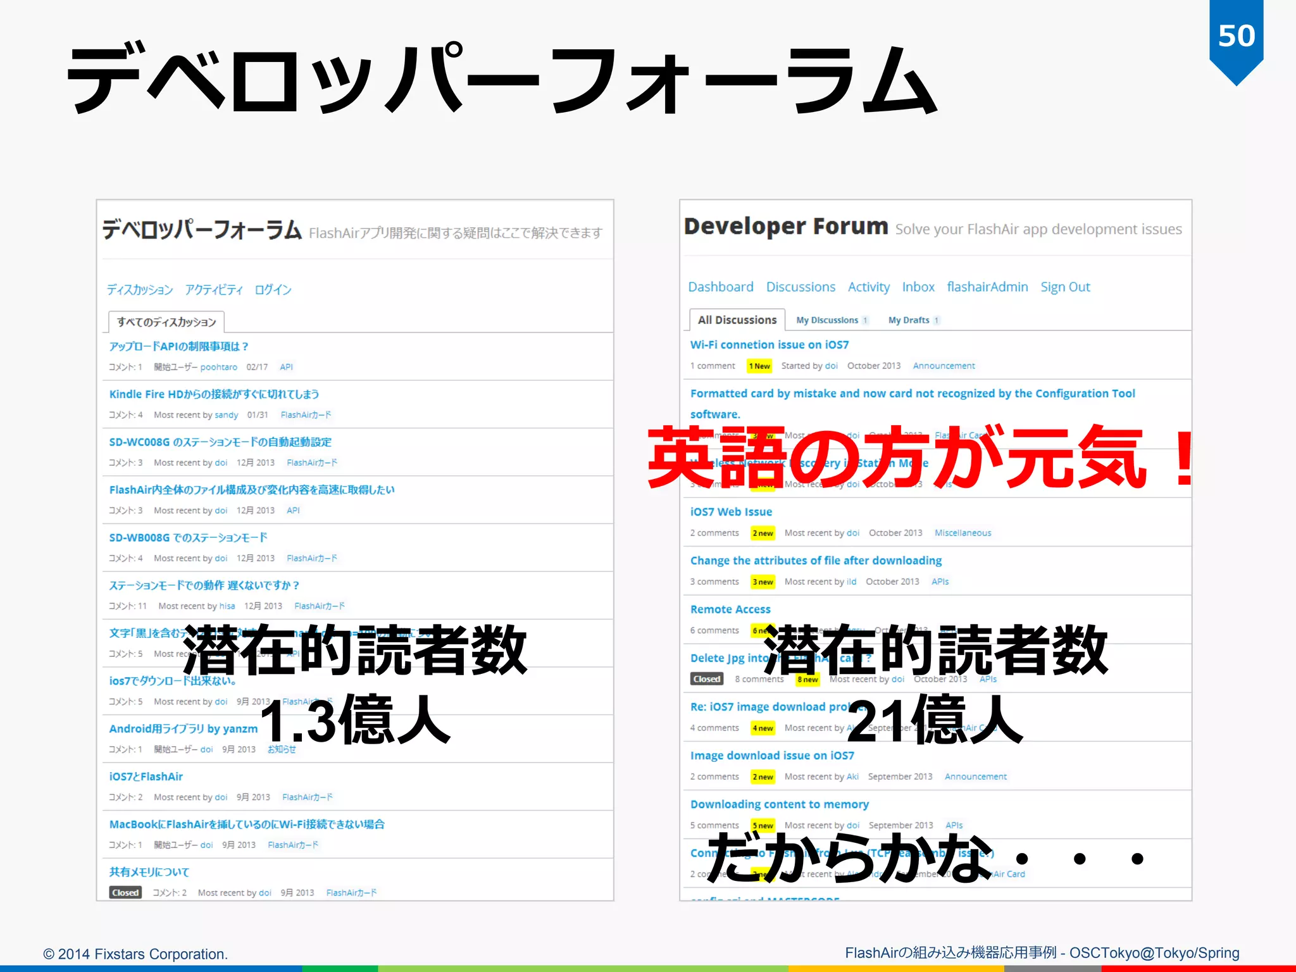
Task: Click Closed badge on Delete Jpg thread
Action: 707,679
